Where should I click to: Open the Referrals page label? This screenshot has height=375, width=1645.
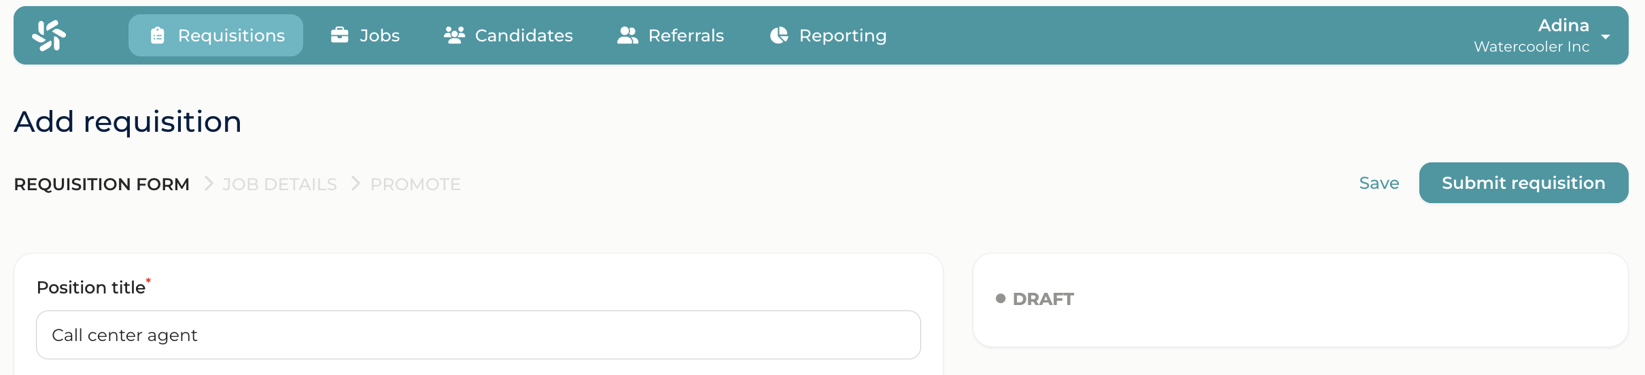[x=686, y=35]
